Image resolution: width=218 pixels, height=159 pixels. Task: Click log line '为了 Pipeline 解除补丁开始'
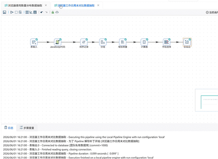click(x=71, y=141)
